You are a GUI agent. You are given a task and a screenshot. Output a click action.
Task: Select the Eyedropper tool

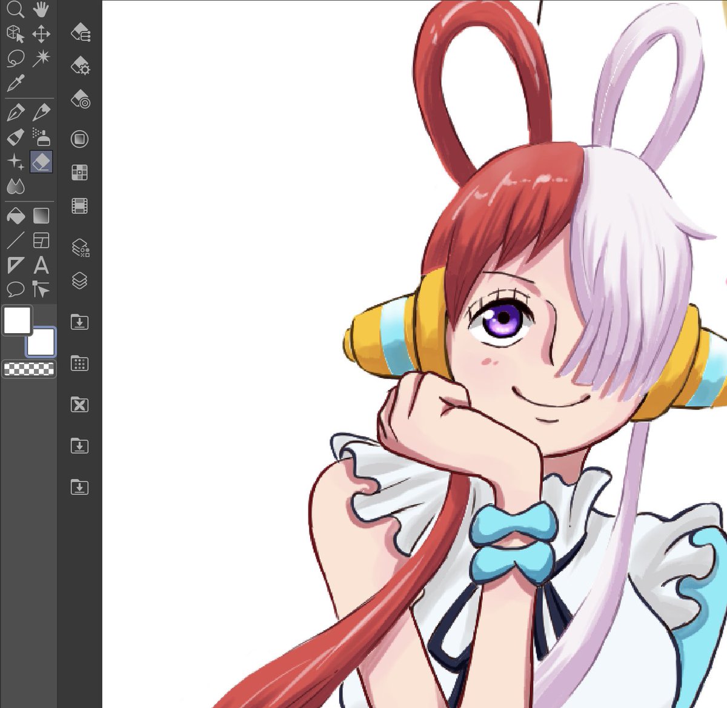[x=15, y=83]
